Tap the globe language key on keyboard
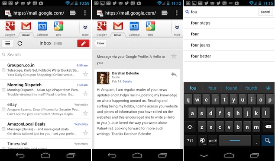This screenshot has width=275, height=161. tap(202, 140)
